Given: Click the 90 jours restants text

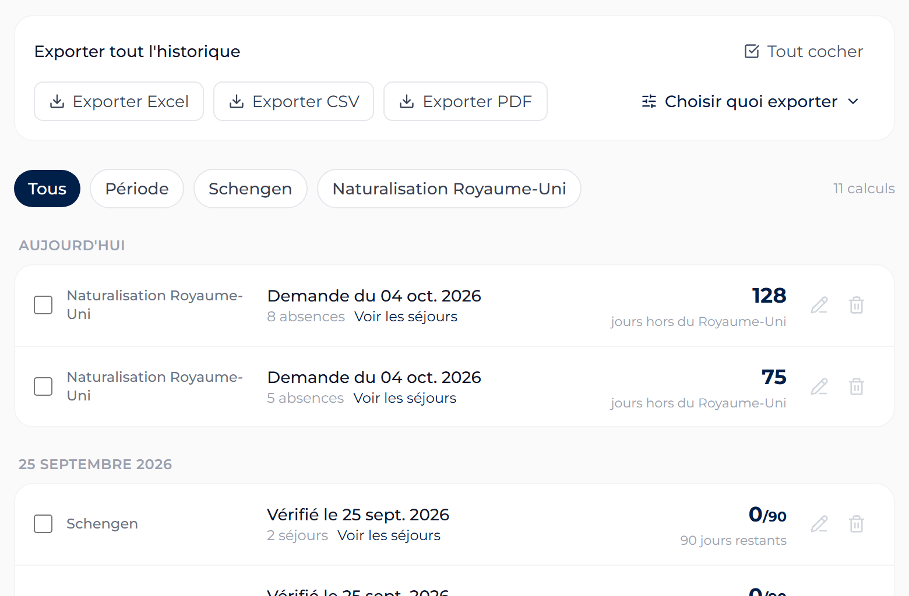Looking at the screenshot, I should point(733,540).
